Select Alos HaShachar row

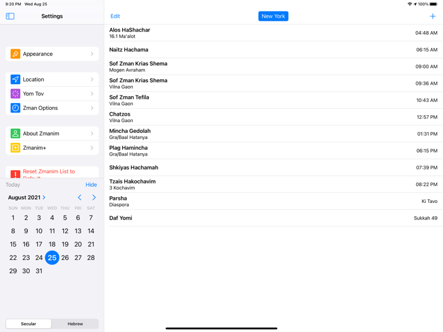(x=273, y=33)
